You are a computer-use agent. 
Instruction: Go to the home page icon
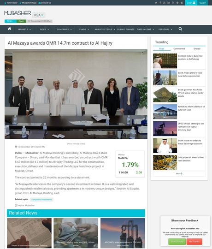tap(9, 29)
